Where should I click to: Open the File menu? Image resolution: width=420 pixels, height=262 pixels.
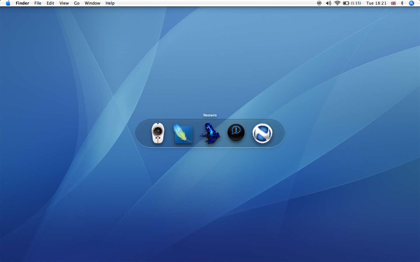tap(38, 3)
